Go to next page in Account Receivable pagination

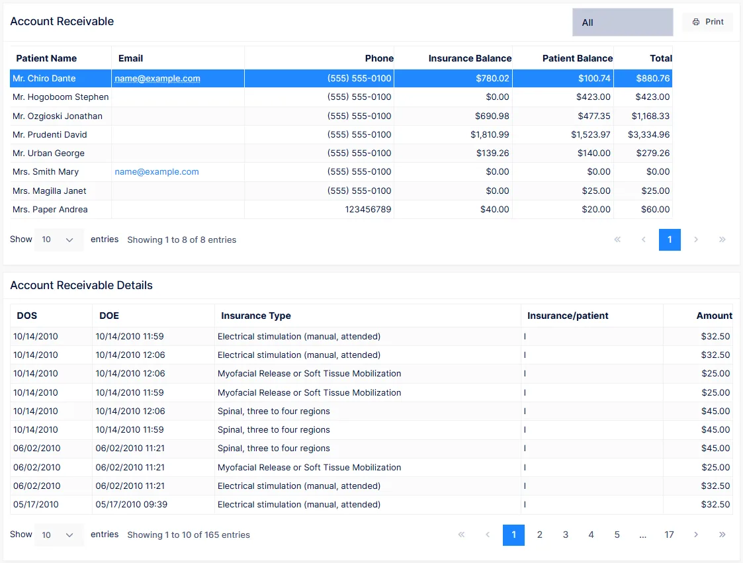696,239
